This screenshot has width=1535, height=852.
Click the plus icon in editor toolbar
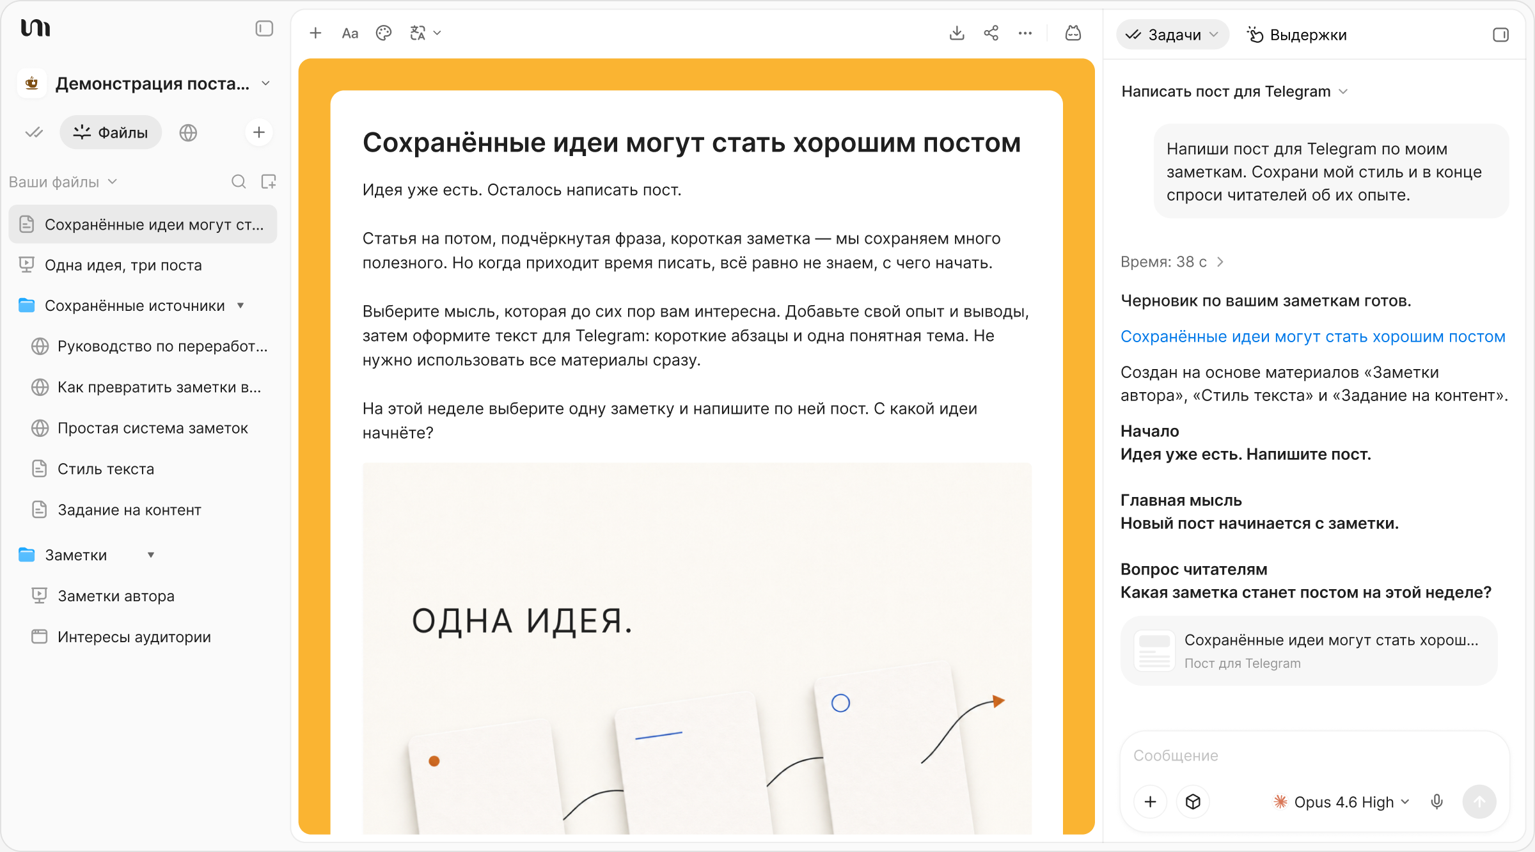[315, 33]
